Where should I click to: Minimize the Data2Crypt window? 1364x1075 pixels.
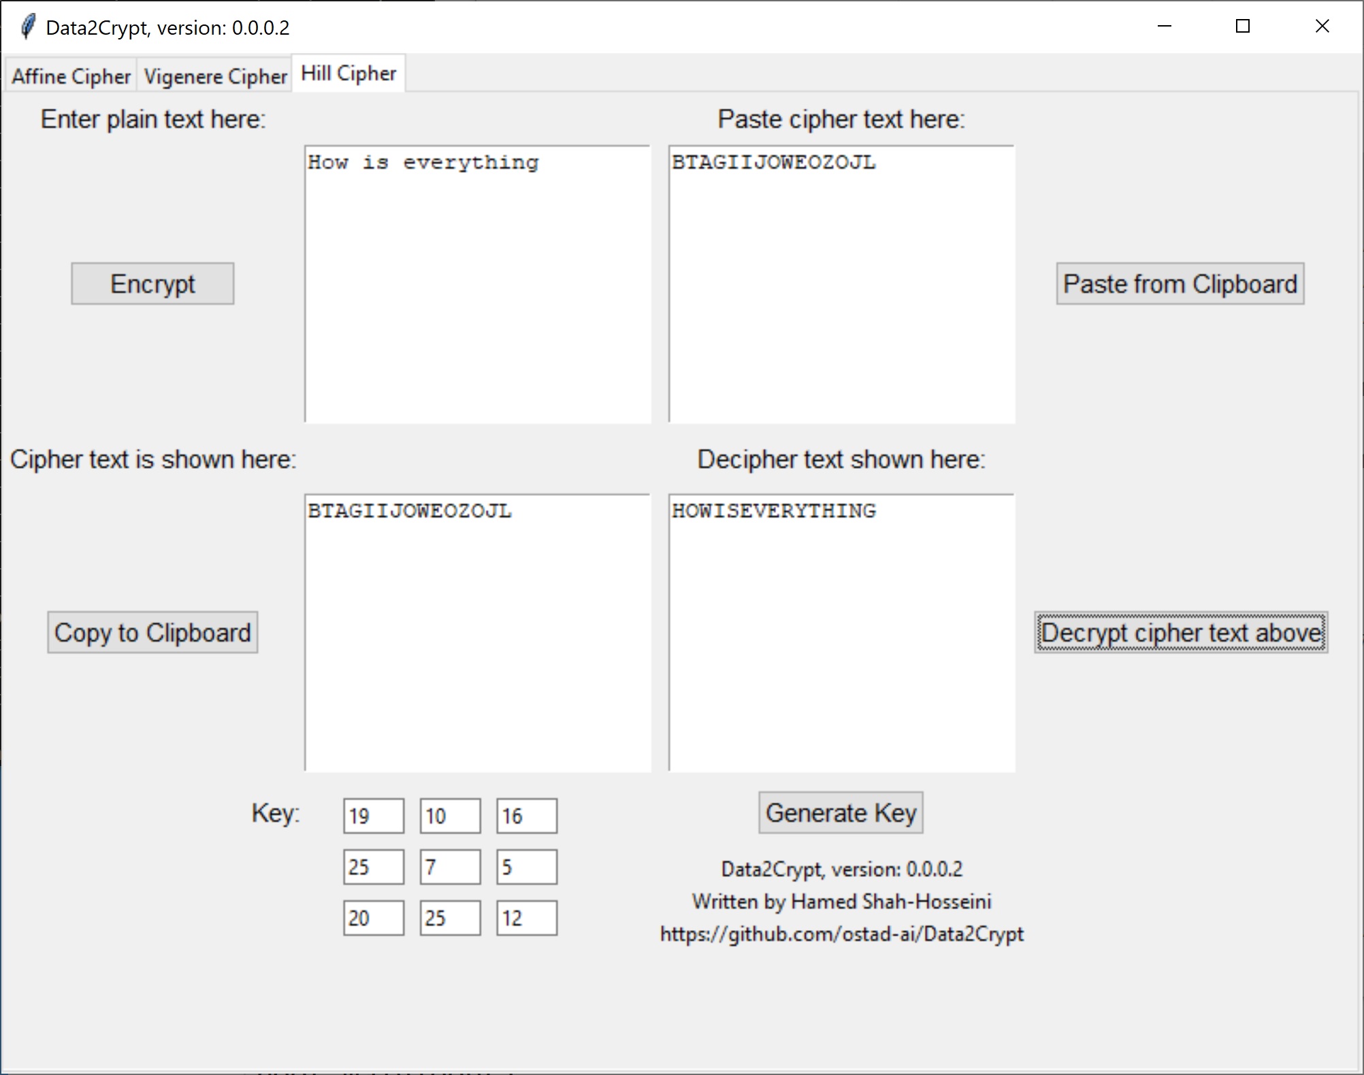pyautogui.click(x=1165, y=27)
